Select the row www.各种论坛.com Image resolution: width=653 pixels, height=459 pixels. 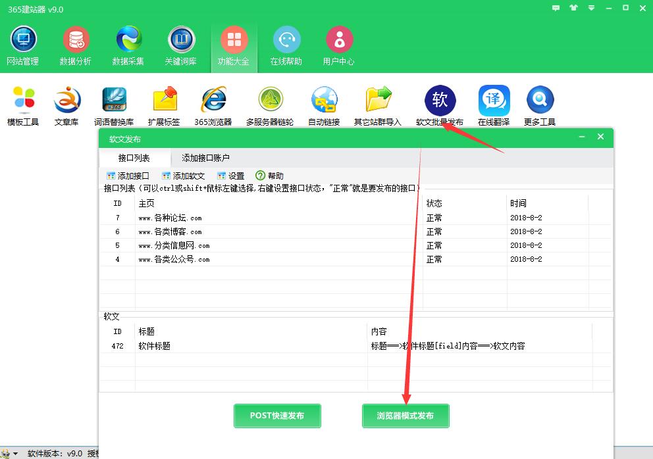[x=355, y=218]
